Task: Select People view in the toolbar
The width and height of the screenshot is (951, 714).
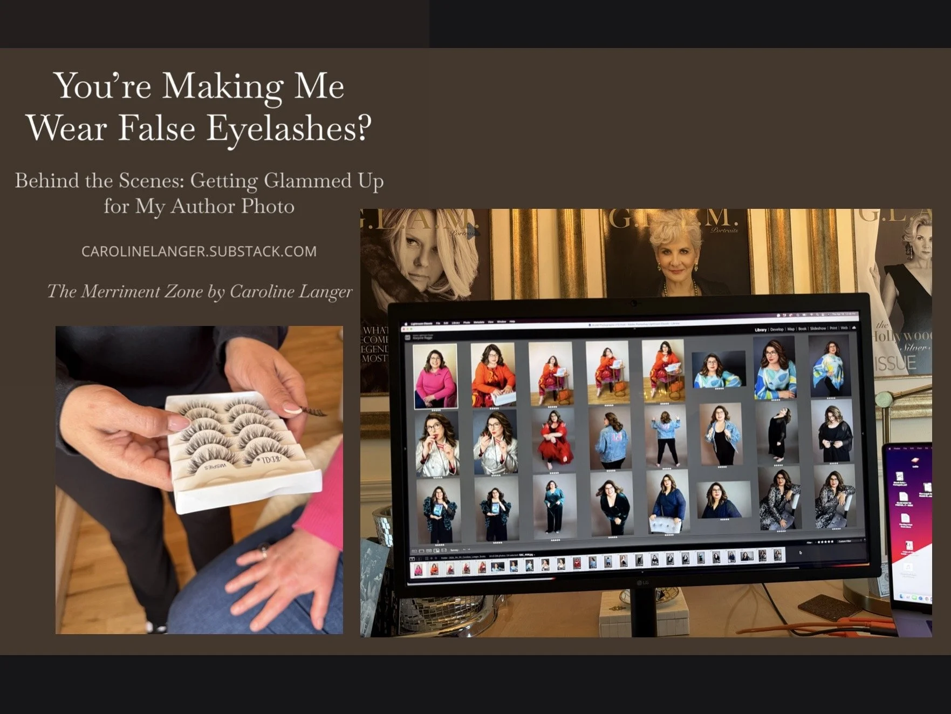Action: [x=444, y=550]
